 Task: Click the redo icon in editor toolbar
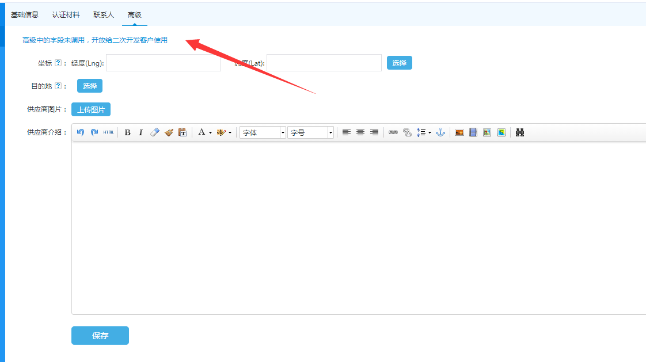click(x=94, y=132)
